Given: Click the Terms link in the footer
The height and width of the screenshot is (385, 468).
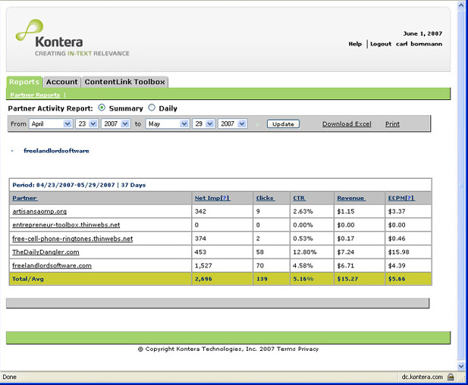Looking at the screenshot, I should coord(286,349).
